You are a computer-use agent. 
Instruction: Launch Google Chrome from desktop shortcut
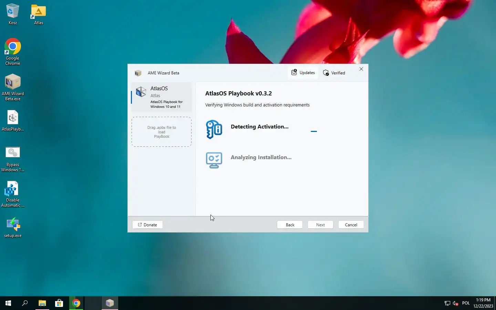(13, 52)
